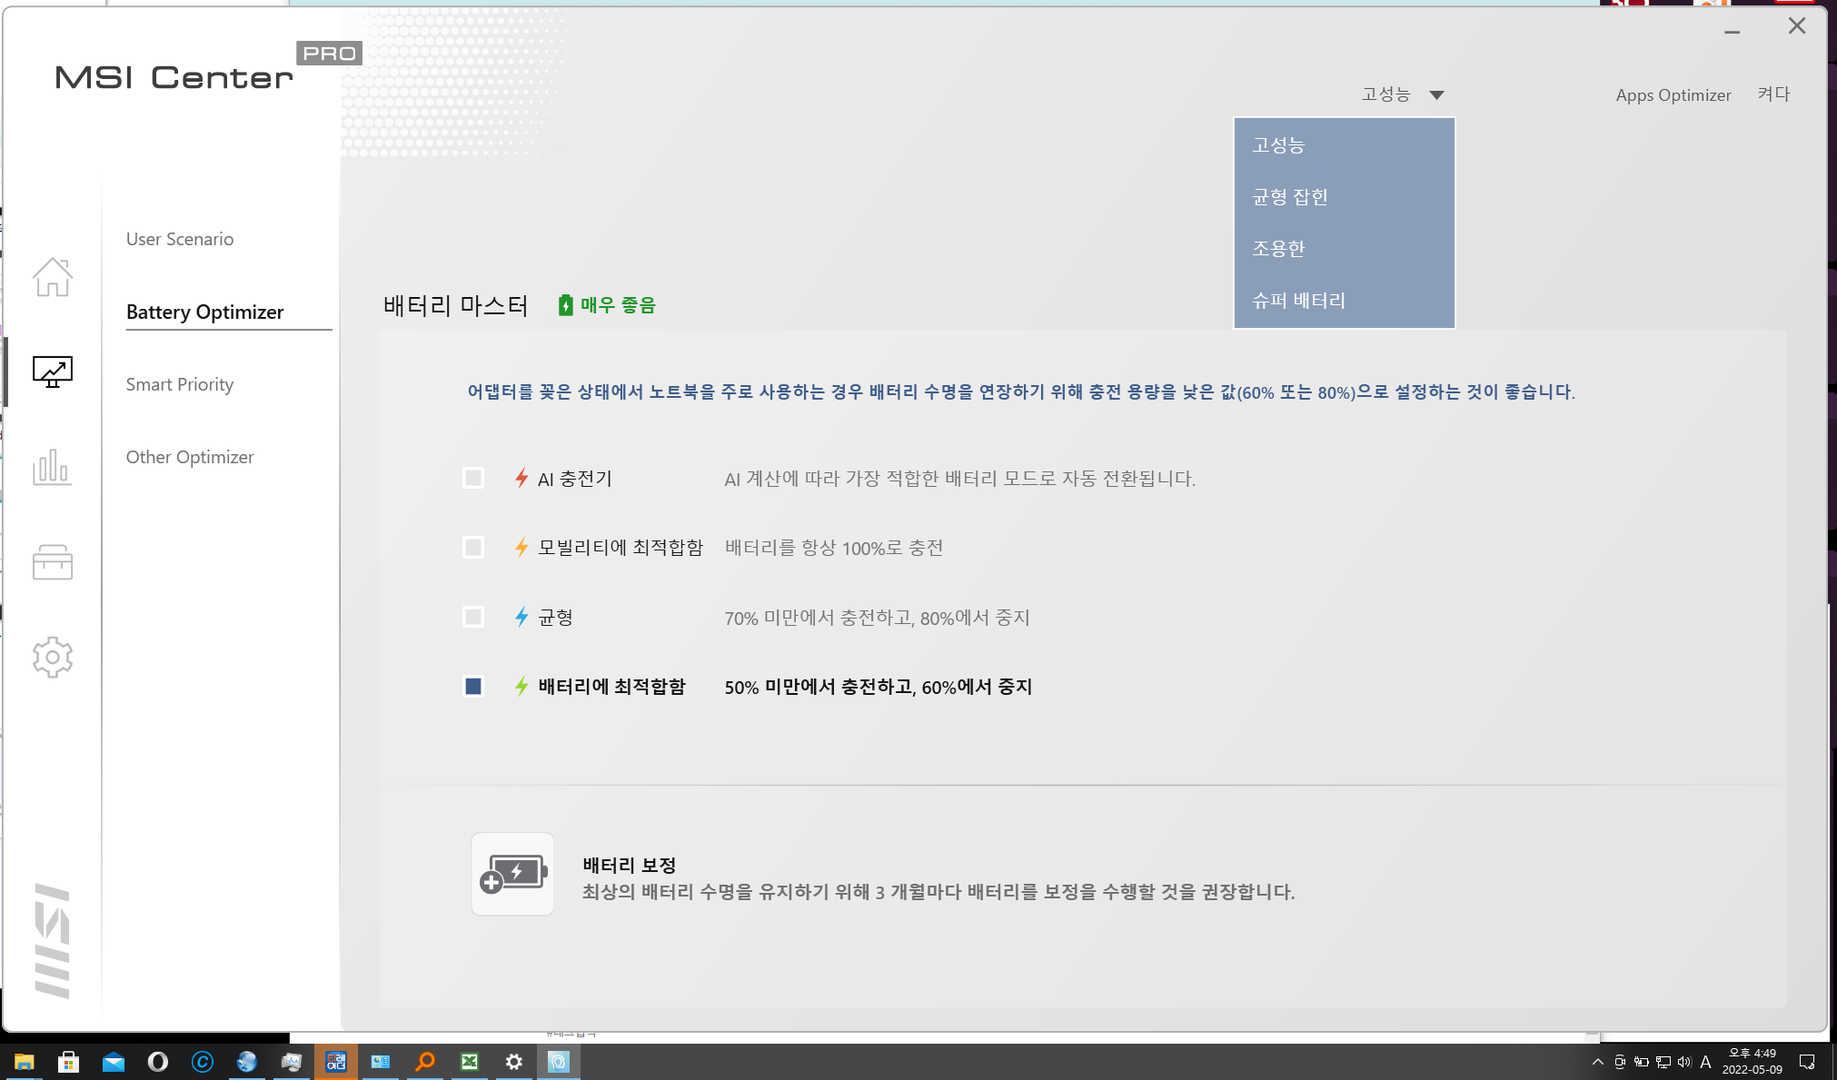Click the AI 계산에 따라 description text

point(959,479)
